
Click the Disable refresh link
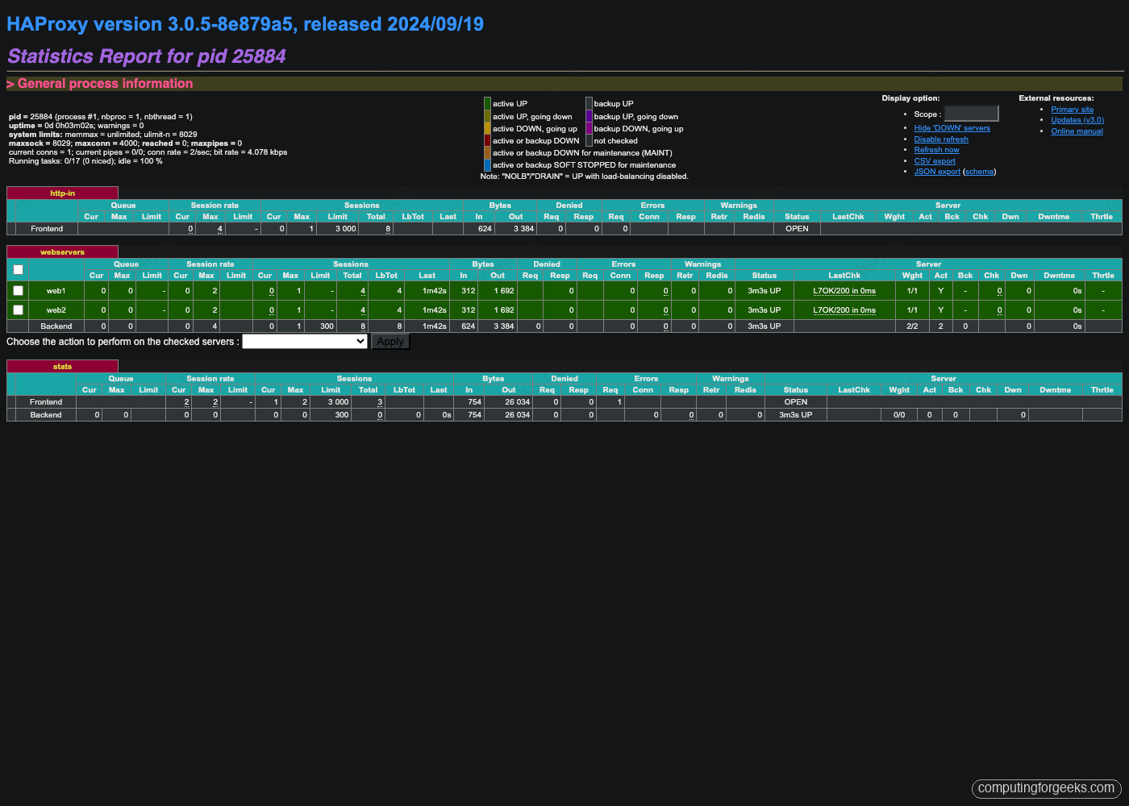941,139
